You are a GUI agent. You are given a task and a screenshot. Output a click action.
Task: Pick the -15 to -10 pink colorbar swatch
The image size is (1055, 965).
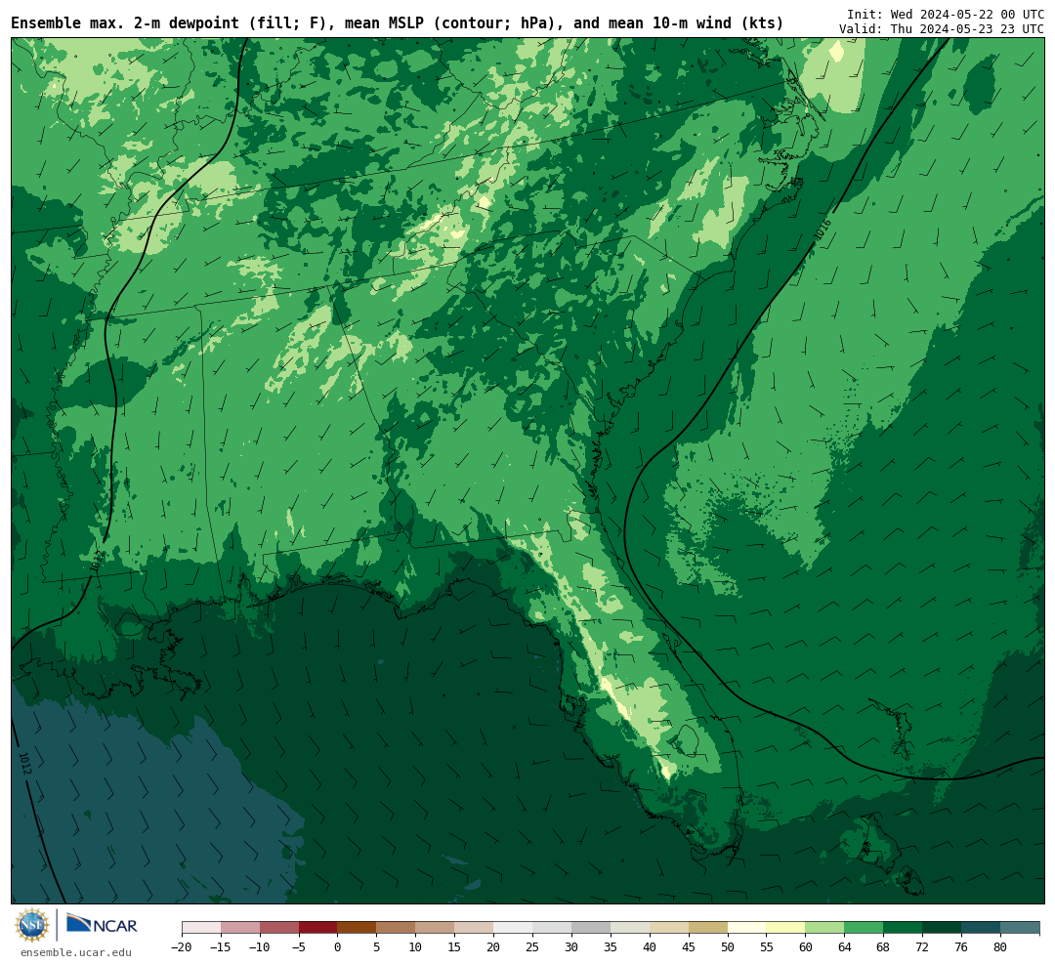[240, 928]
